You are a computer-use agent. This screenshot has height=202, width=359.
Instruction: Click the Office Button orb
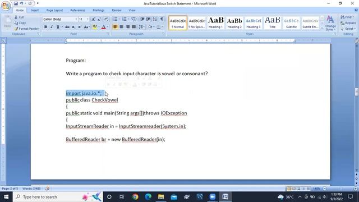pos(6,6)
